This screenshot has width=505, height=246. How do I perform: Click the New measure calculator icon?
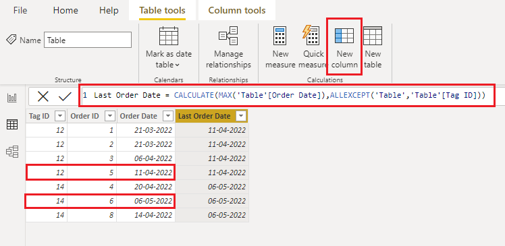(x=280, y=36)
